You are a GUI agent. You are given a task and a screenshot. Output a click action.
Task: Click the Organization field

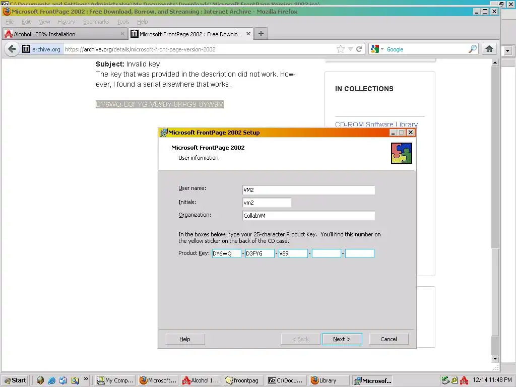309,216
